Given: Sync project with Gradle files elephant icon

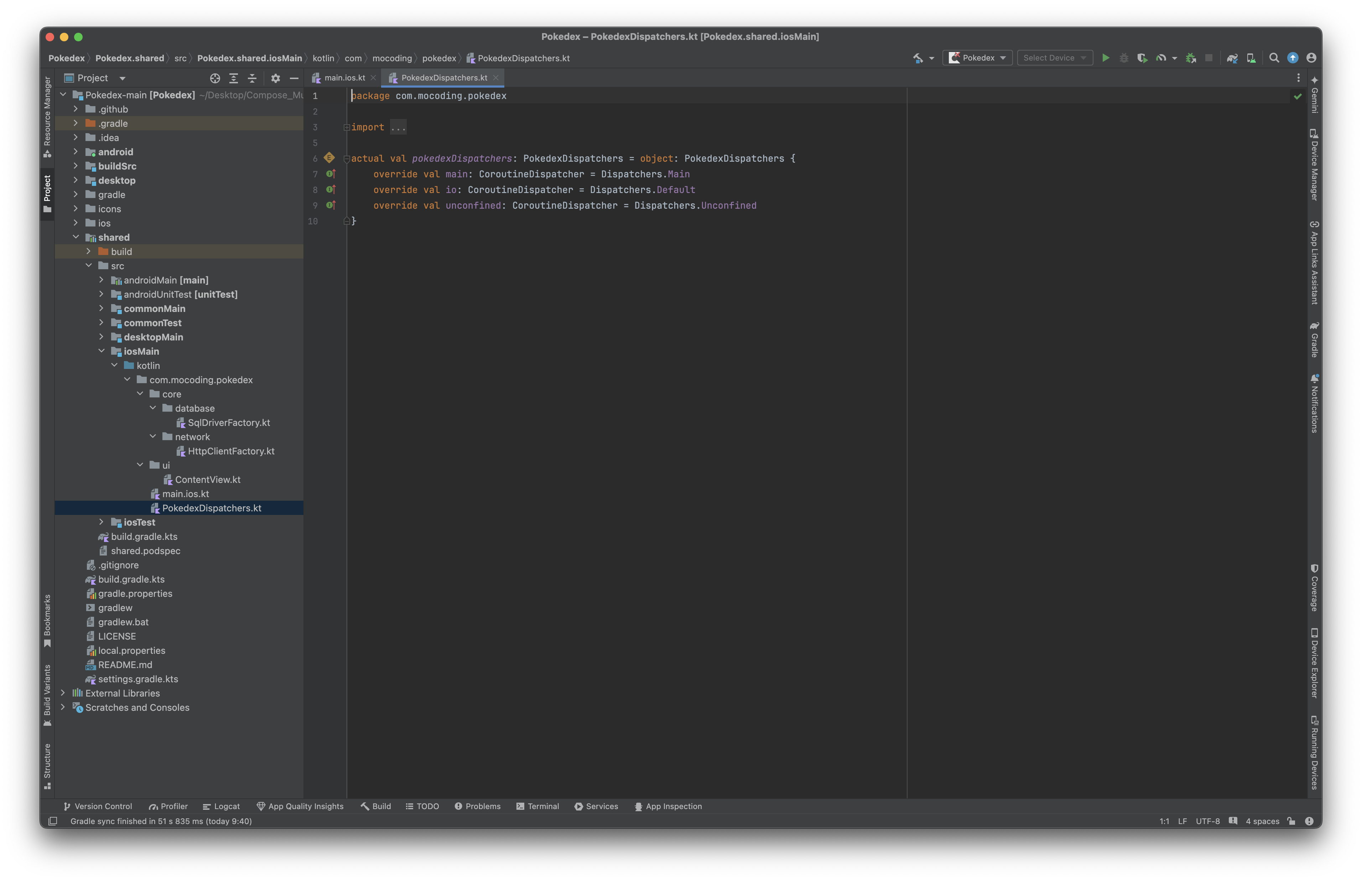Looking at the screenshot, I should point(1232,58).
